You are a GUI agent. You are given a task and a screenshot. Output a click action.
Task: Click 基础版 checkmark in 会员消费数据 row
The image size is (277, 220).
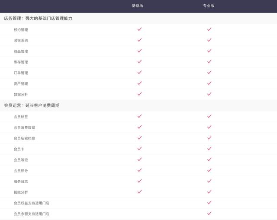coord(139,127)
